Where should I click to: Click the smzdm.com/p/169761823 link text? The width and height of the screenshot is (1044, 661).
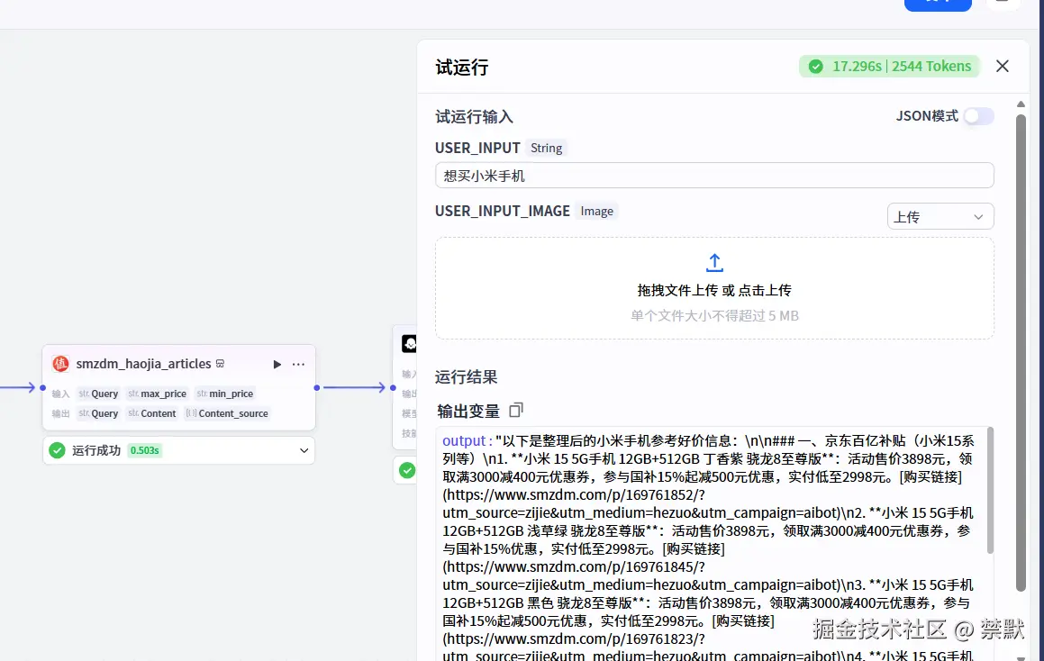point(573,639)
